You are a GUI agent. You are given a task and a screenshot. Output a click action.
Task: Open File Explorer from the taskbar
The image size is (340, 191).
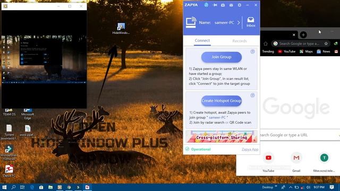50,187
